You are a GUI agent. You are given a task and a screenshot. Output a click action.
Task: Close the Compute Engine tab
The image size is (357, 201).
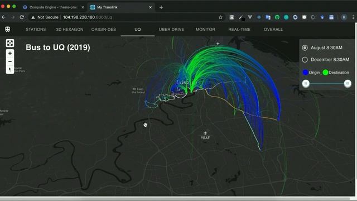pyautogui.click(x=83, y=7)
